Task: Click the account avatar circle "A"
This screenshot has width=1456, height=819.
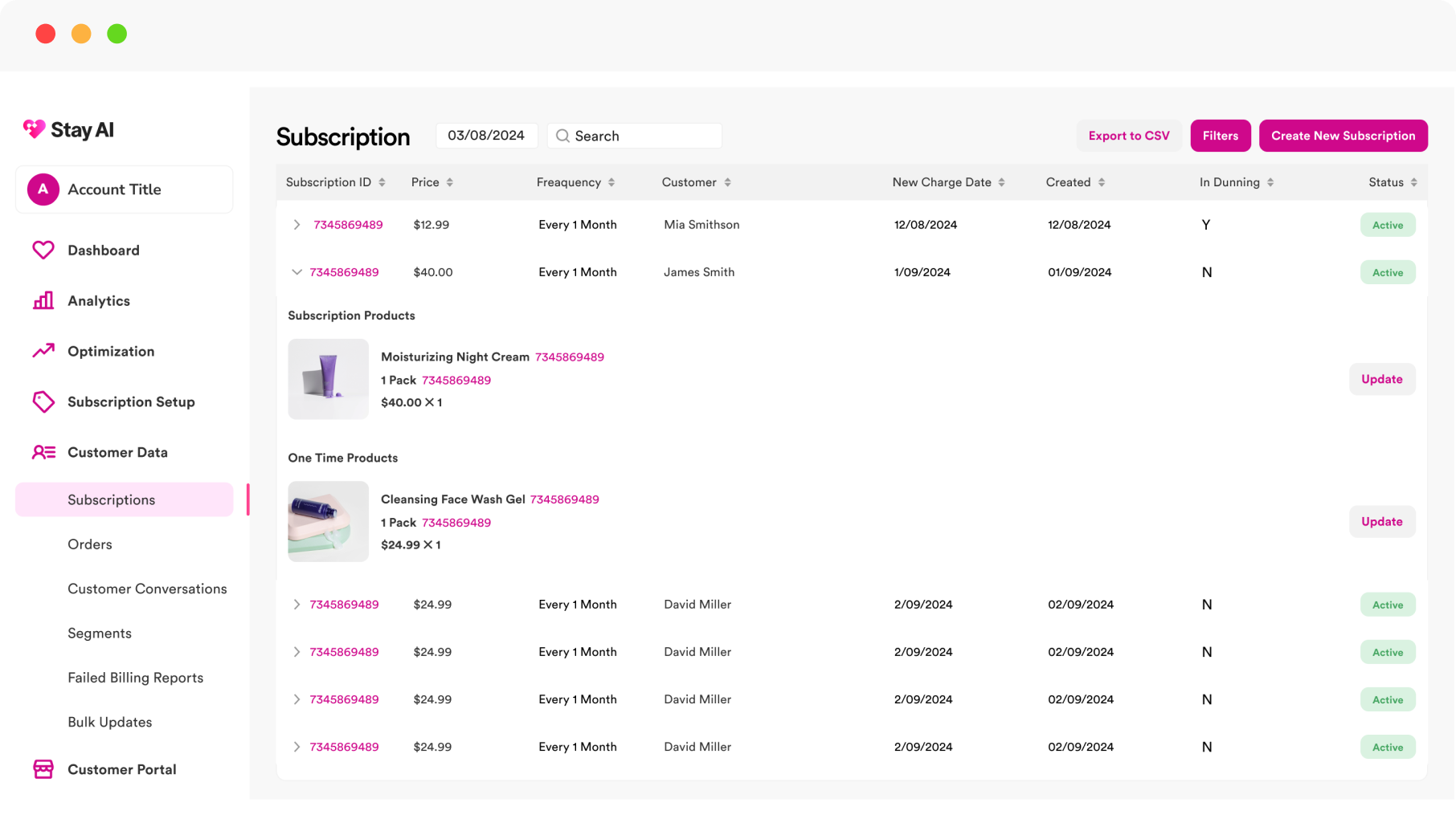Action: pos(43,189)
